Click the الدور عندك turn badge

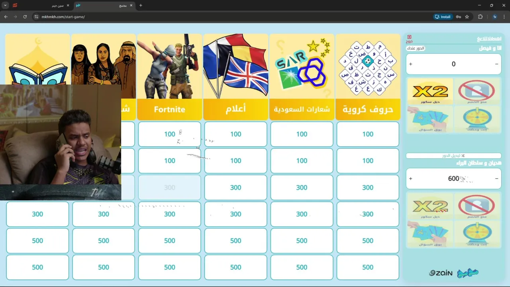tap(416, 48)
